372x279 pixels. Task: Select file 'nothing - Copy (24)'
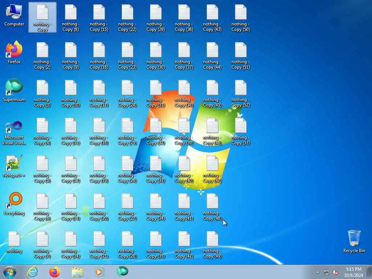tap(128, 94)
